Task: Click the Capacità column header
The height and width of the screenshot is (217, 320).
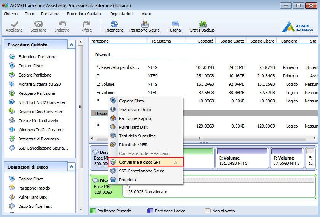Action: pyautogui.click(x=205, y=41)
